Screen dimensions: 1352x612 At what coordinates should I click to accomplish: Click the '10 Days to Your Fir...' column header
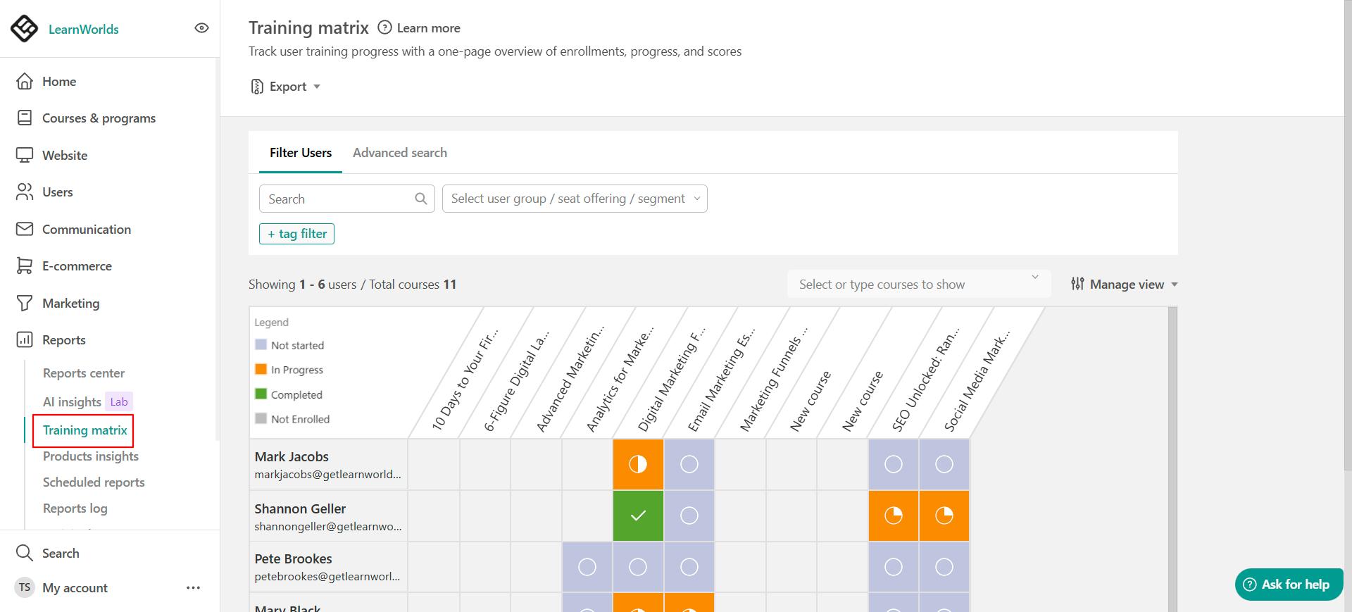click(465, 379)
